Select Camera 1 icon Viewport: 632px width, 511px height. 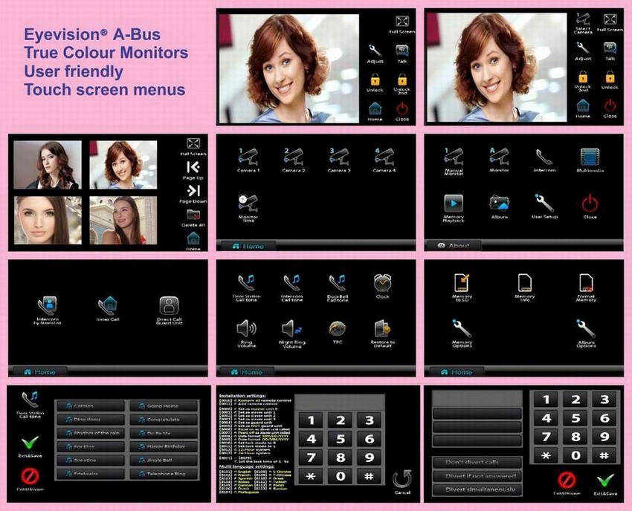[x=248, y=157]
